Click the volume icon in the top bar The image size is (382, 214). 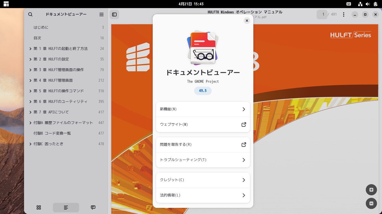(368, 4)
